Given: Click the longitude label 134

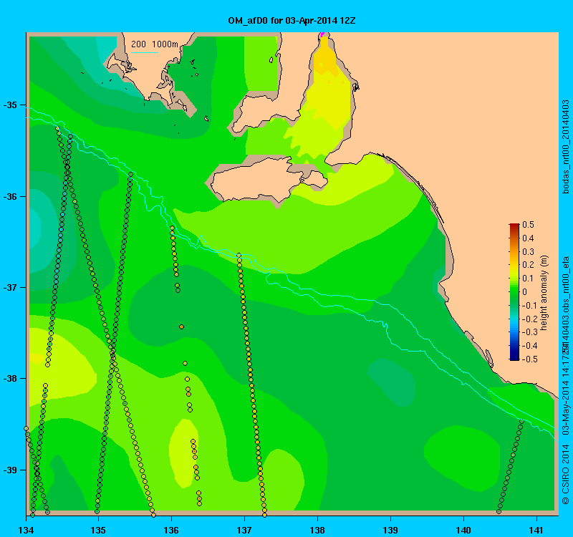Looking at the screenshot, I should 26,530.
